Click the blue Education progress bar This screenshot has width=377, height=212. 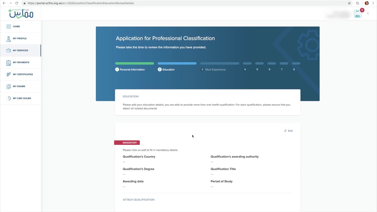click(177, 63)
